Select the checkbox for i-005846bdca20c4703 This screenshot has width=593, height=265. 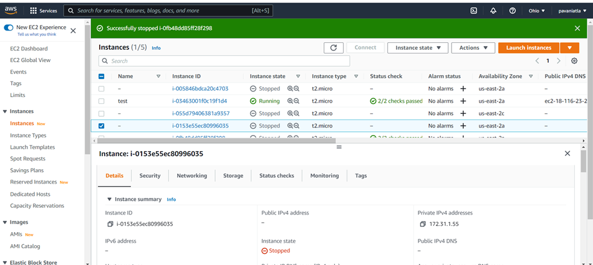[102, 89]
